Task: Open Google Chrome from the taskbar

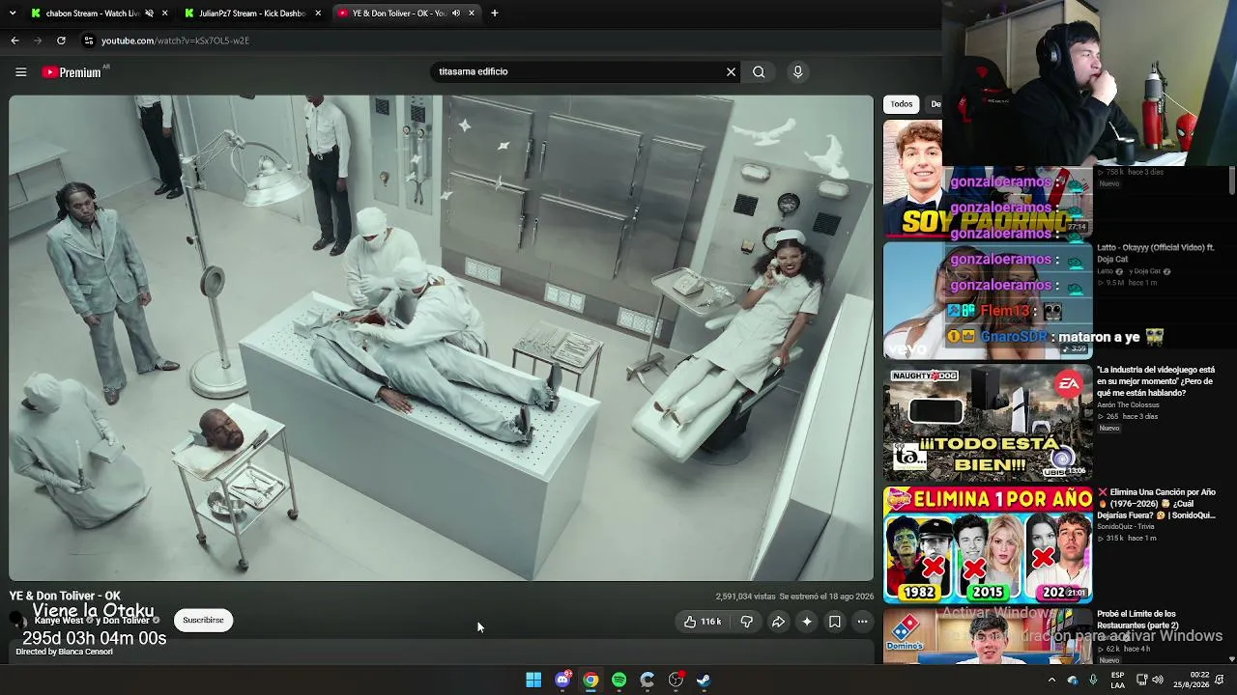Action: pos(590,680)
